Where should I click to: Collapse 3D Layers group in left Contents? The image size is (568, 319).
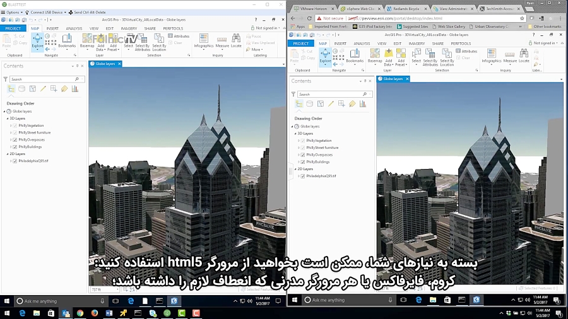click(8, 119)
